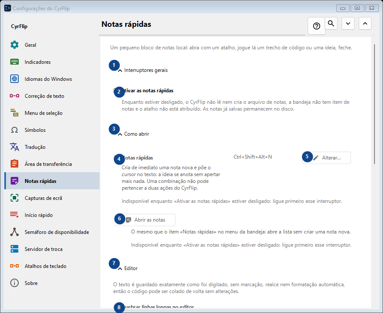The image size is (383, 313).
Task: Select the Indicadores keyboard icon
Action: (14, 62)
